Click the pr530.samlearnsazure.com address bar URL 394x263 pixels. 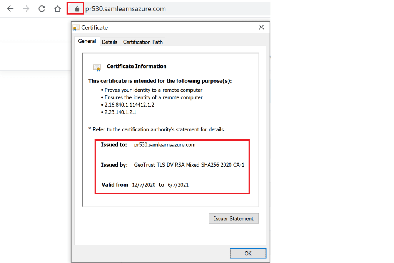[x=125, y=8]
